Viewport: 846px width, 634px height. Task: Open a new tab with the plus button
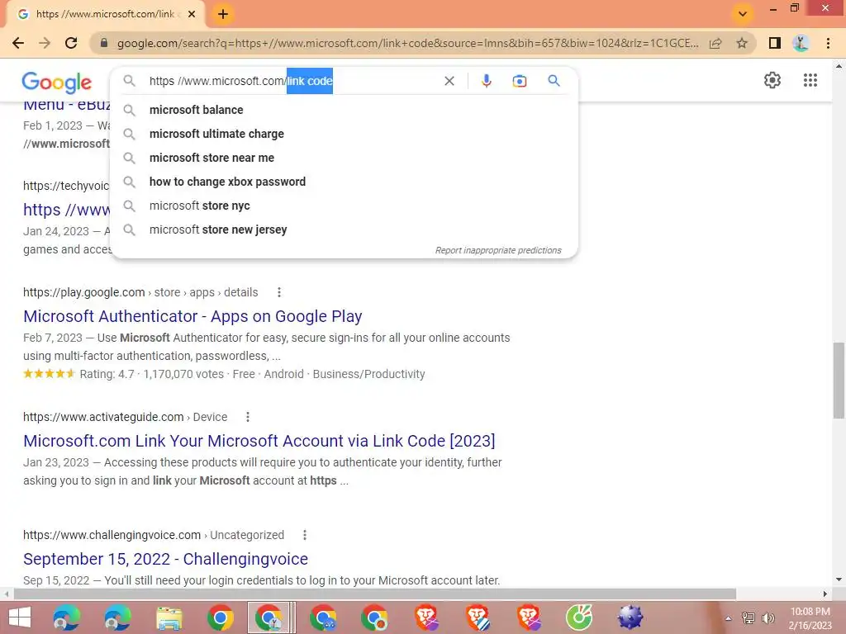point(223,14)
